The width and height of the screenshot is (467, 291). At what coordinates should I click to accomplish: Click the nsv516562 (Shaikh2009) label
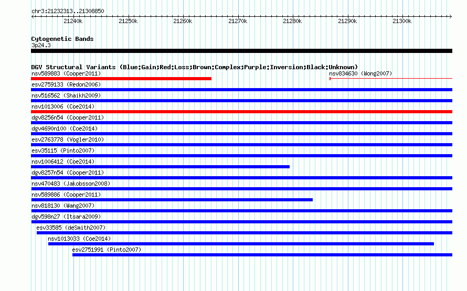pyautogui.click(x=66, y=95)
